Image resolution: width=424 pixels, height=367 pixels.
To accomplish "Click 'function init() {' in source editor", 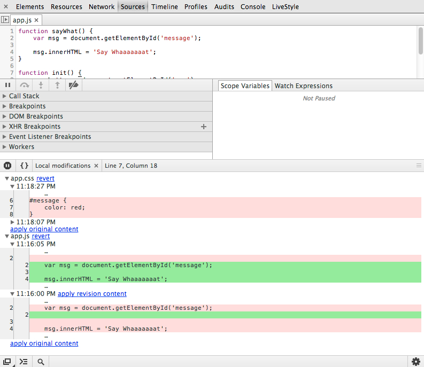I will click(x=50, y=73).
